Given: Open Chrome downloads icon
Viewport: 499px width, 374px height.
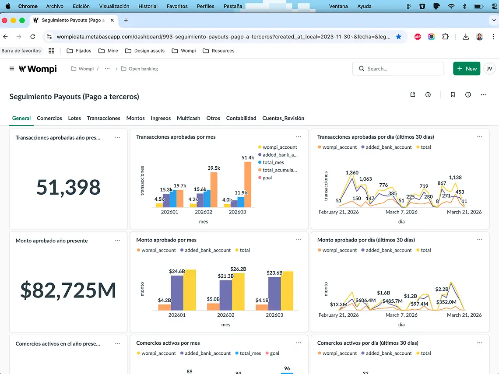Looking at the screenshot, I should (x=466, y=37).
